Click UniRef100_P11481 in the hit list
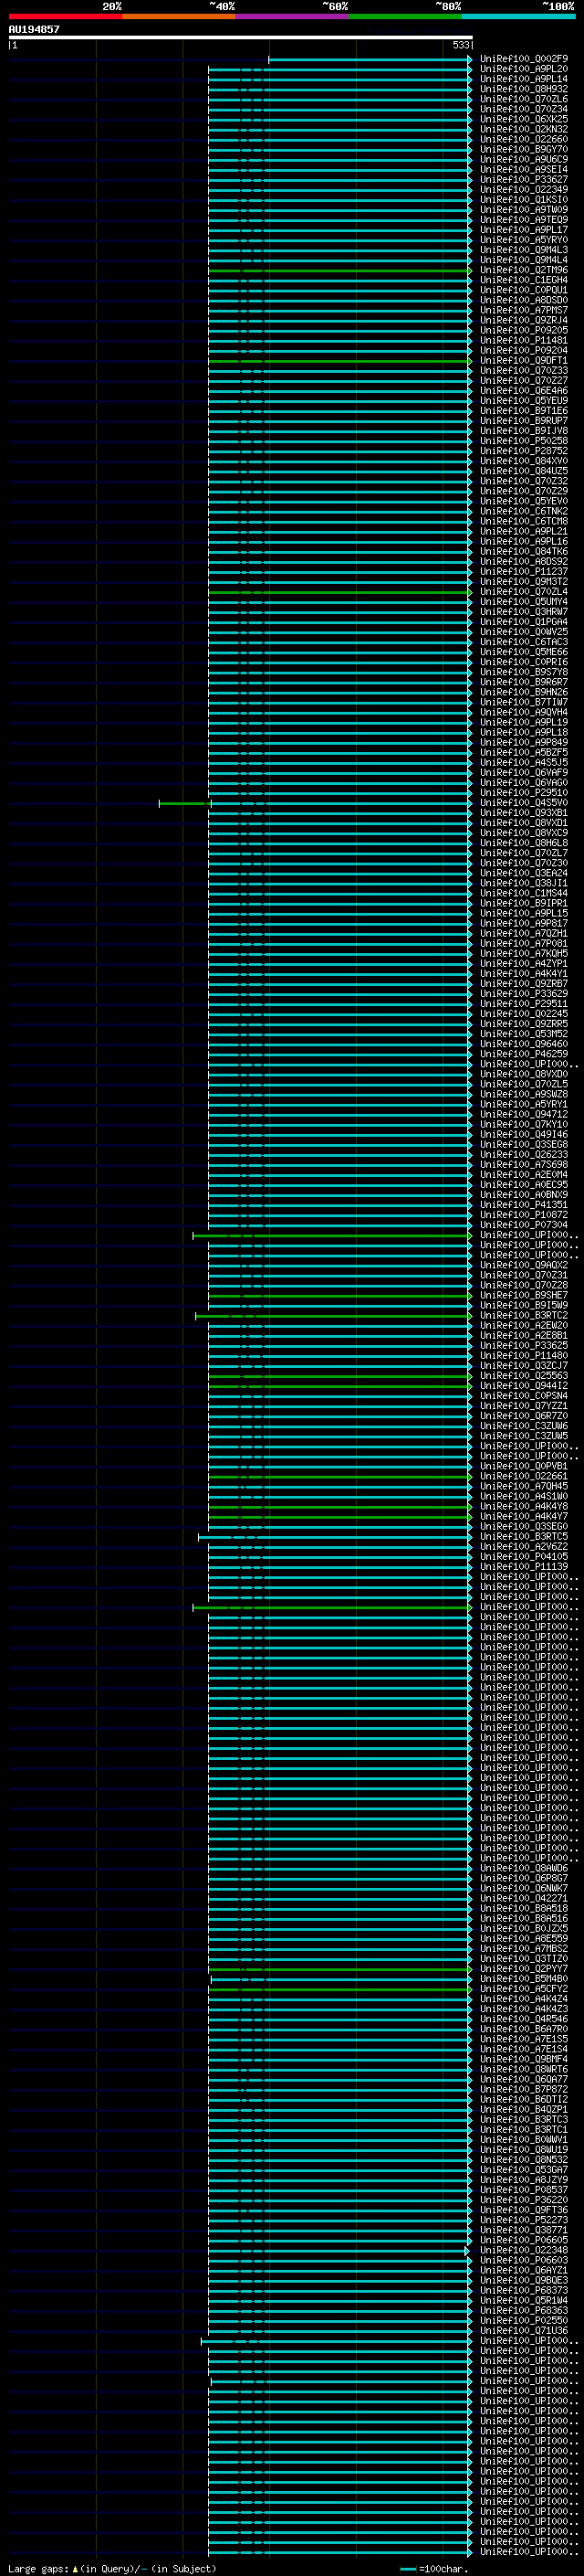This screenshot has width=584, height=2576. [x=523, y=340]
